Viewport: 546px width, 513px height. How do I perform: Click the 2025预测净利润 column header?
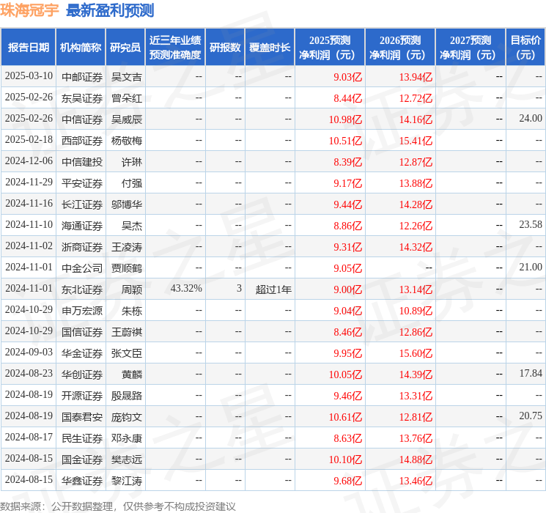[x=330, y=48]
